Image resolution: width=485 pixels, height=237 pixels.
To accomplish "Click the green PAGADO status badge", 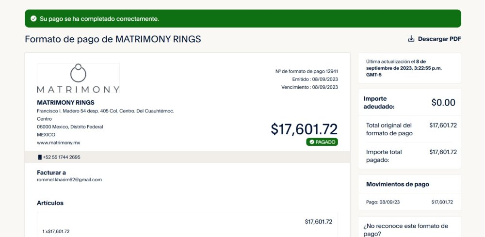I will click(322, 142).
